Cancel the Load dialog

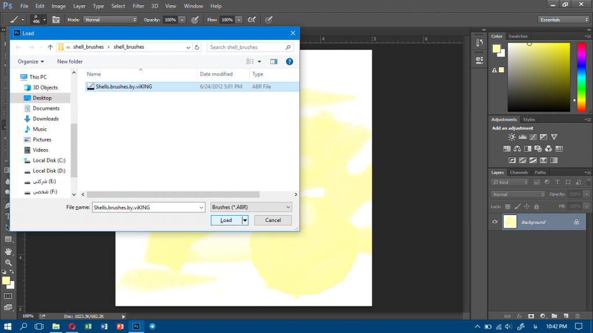click(273, 220)
